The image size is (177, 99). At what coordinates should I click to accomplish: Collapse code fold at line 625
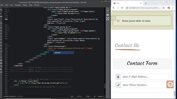point(9,10)
